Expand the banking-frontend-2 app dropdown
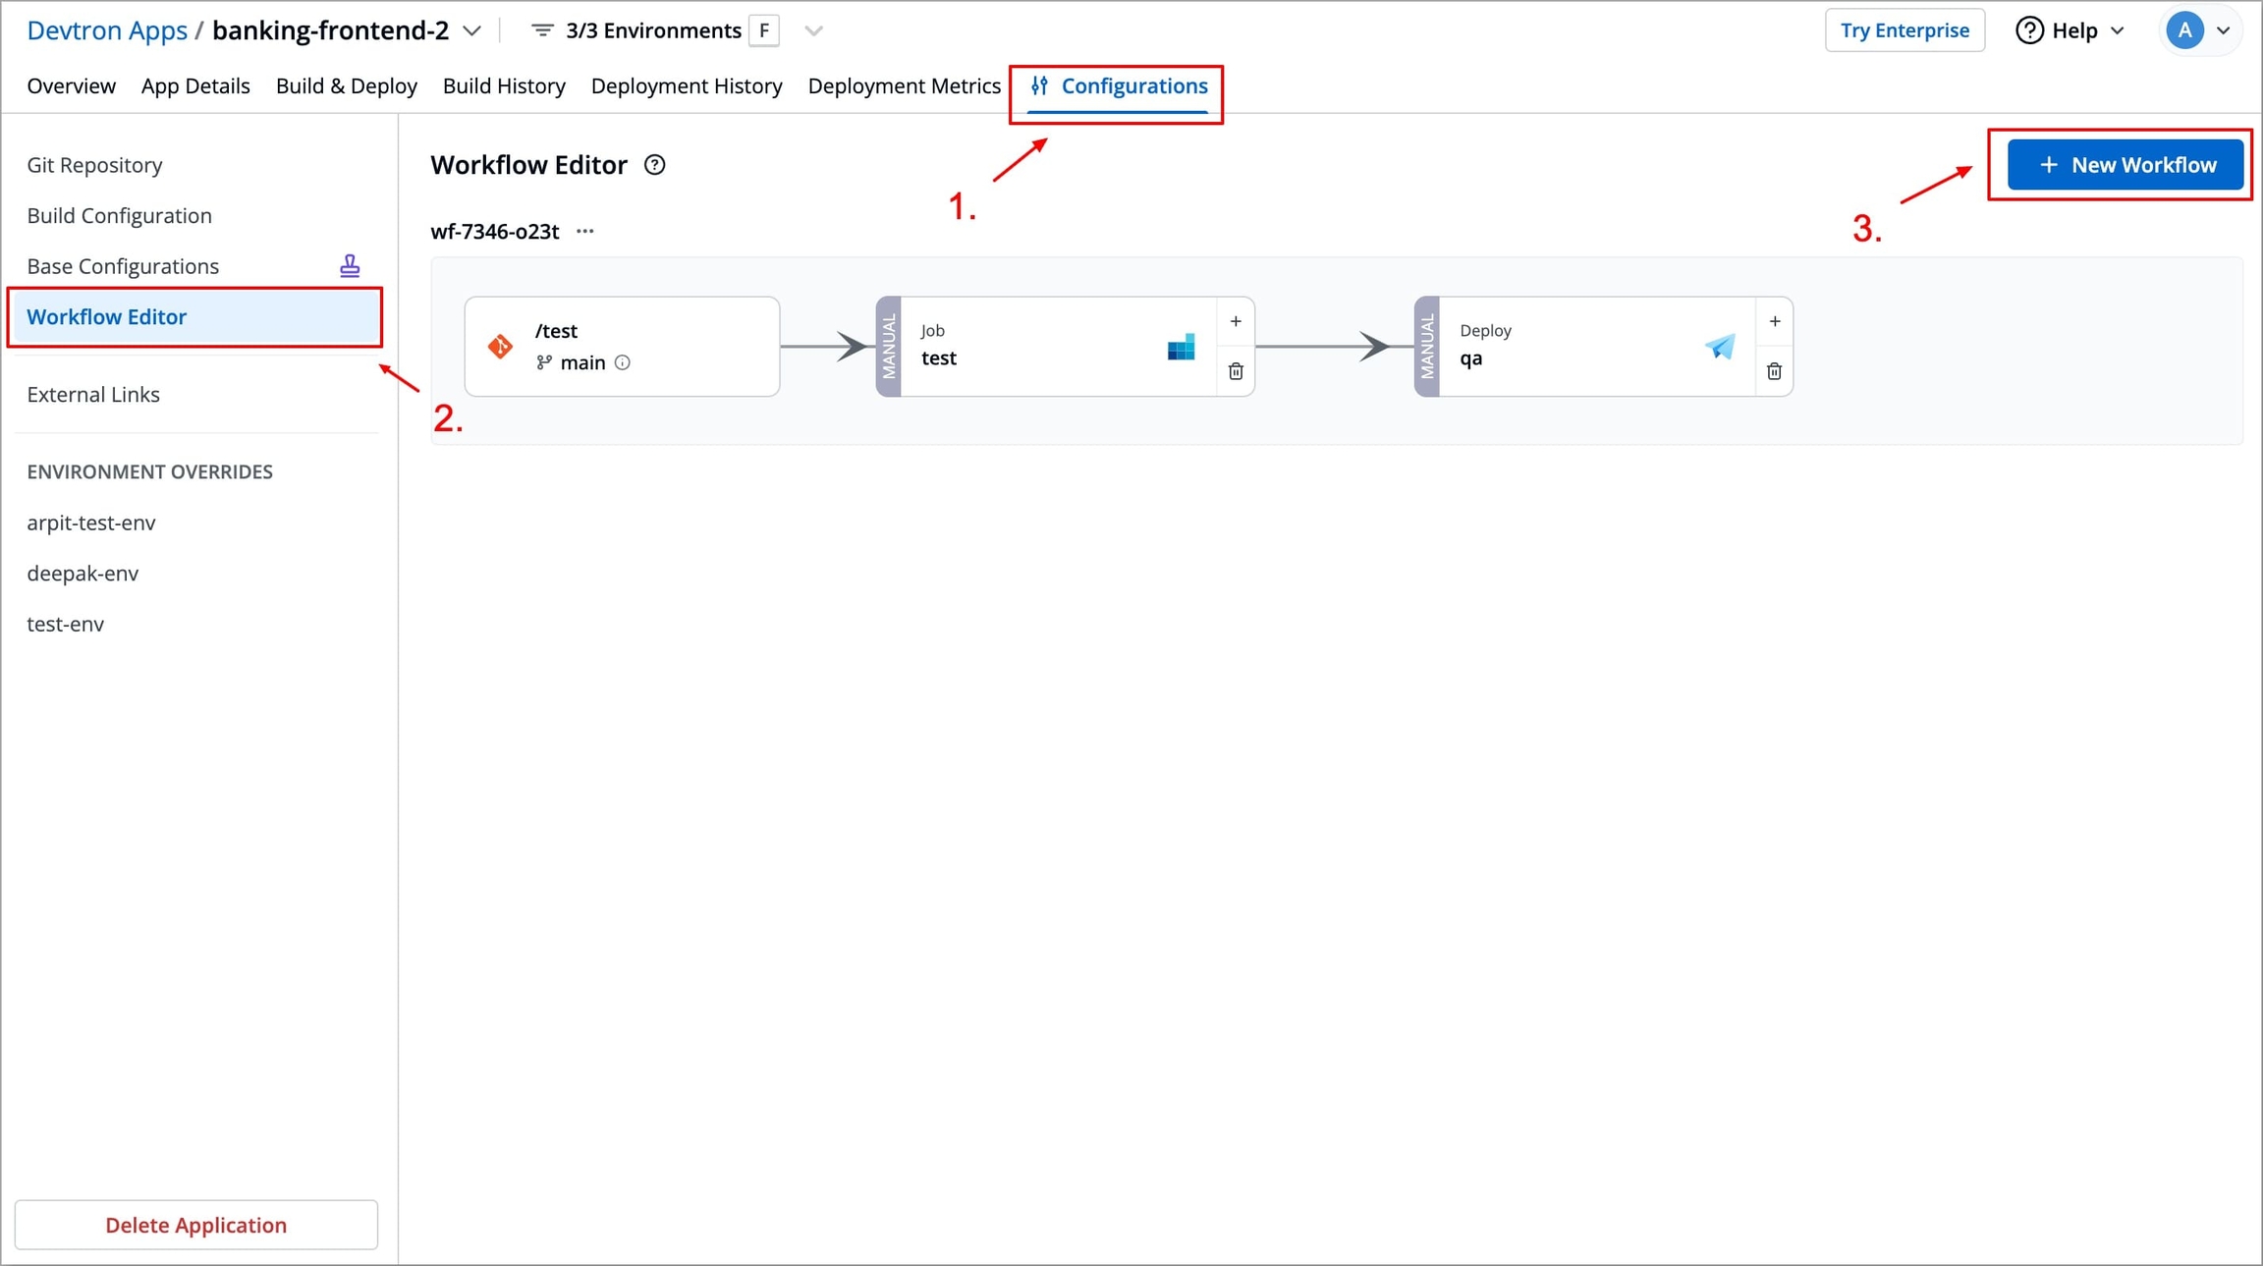Screen dimensions: 2263x1266 (x=472, y=30)
